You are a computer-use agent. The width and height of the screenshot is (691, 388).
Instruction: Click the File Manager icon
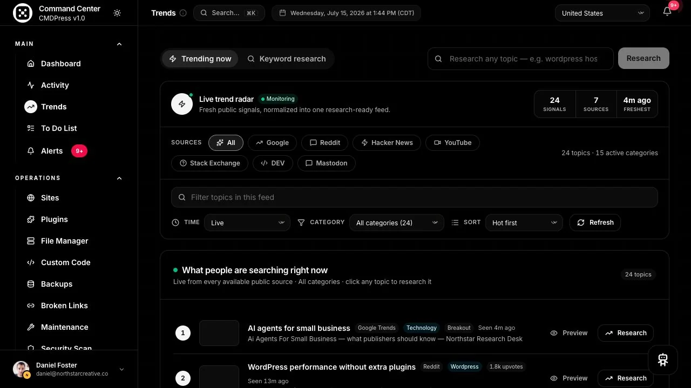point(31,241)
